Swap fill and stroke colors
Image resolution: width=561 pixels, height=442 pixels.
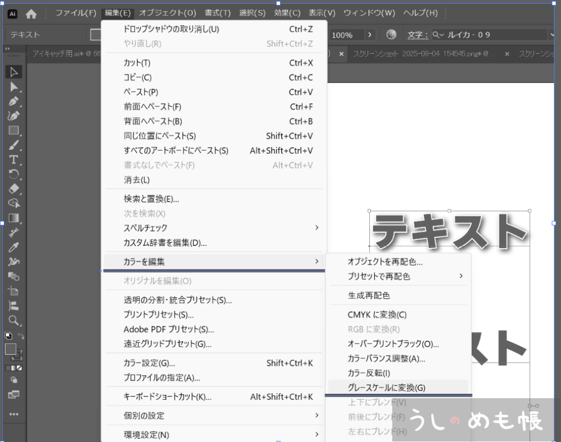21,336
